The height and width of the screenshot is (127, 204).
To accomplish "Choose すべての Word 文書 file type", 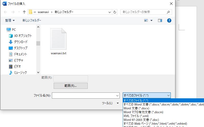I will (163, 104).
